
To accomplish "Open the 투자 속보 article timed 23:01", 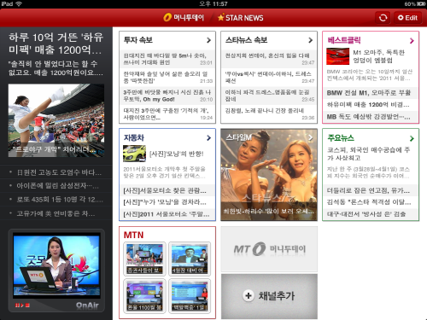I will pos(167,59).
